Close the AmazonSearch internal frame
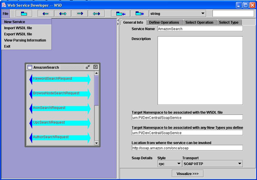This screenshot has height=180, width=257. [x=96, y=67]
